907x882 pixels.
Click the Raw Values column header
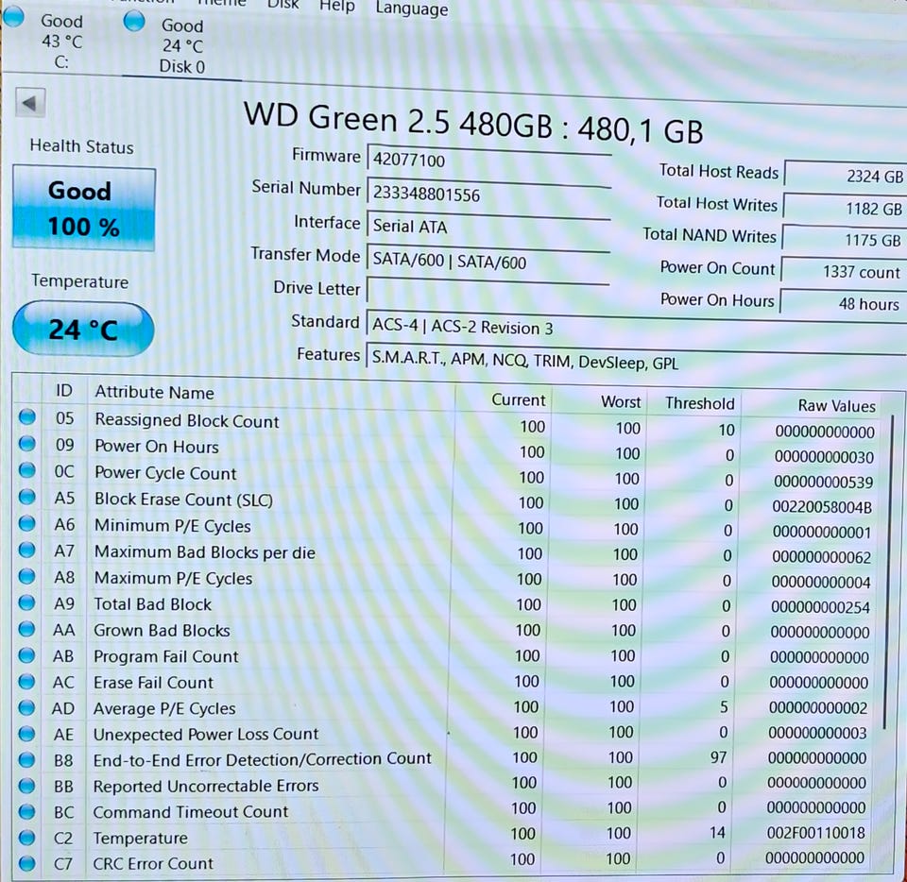coord(836,406)
